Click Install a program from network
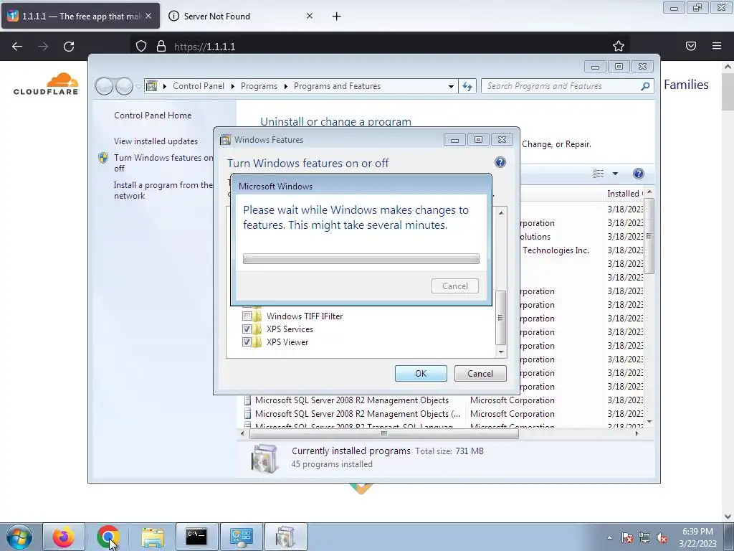The width and height of the screenshot is (734, 551). click(163, 190)
